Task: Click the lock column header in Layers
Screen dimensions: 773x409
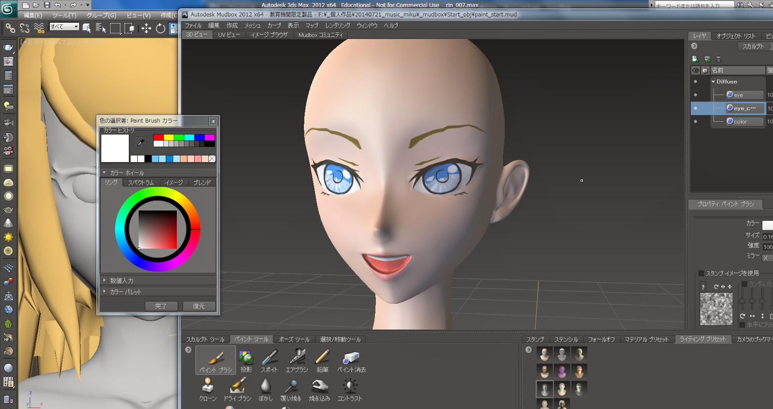Action: coord(705,71)
